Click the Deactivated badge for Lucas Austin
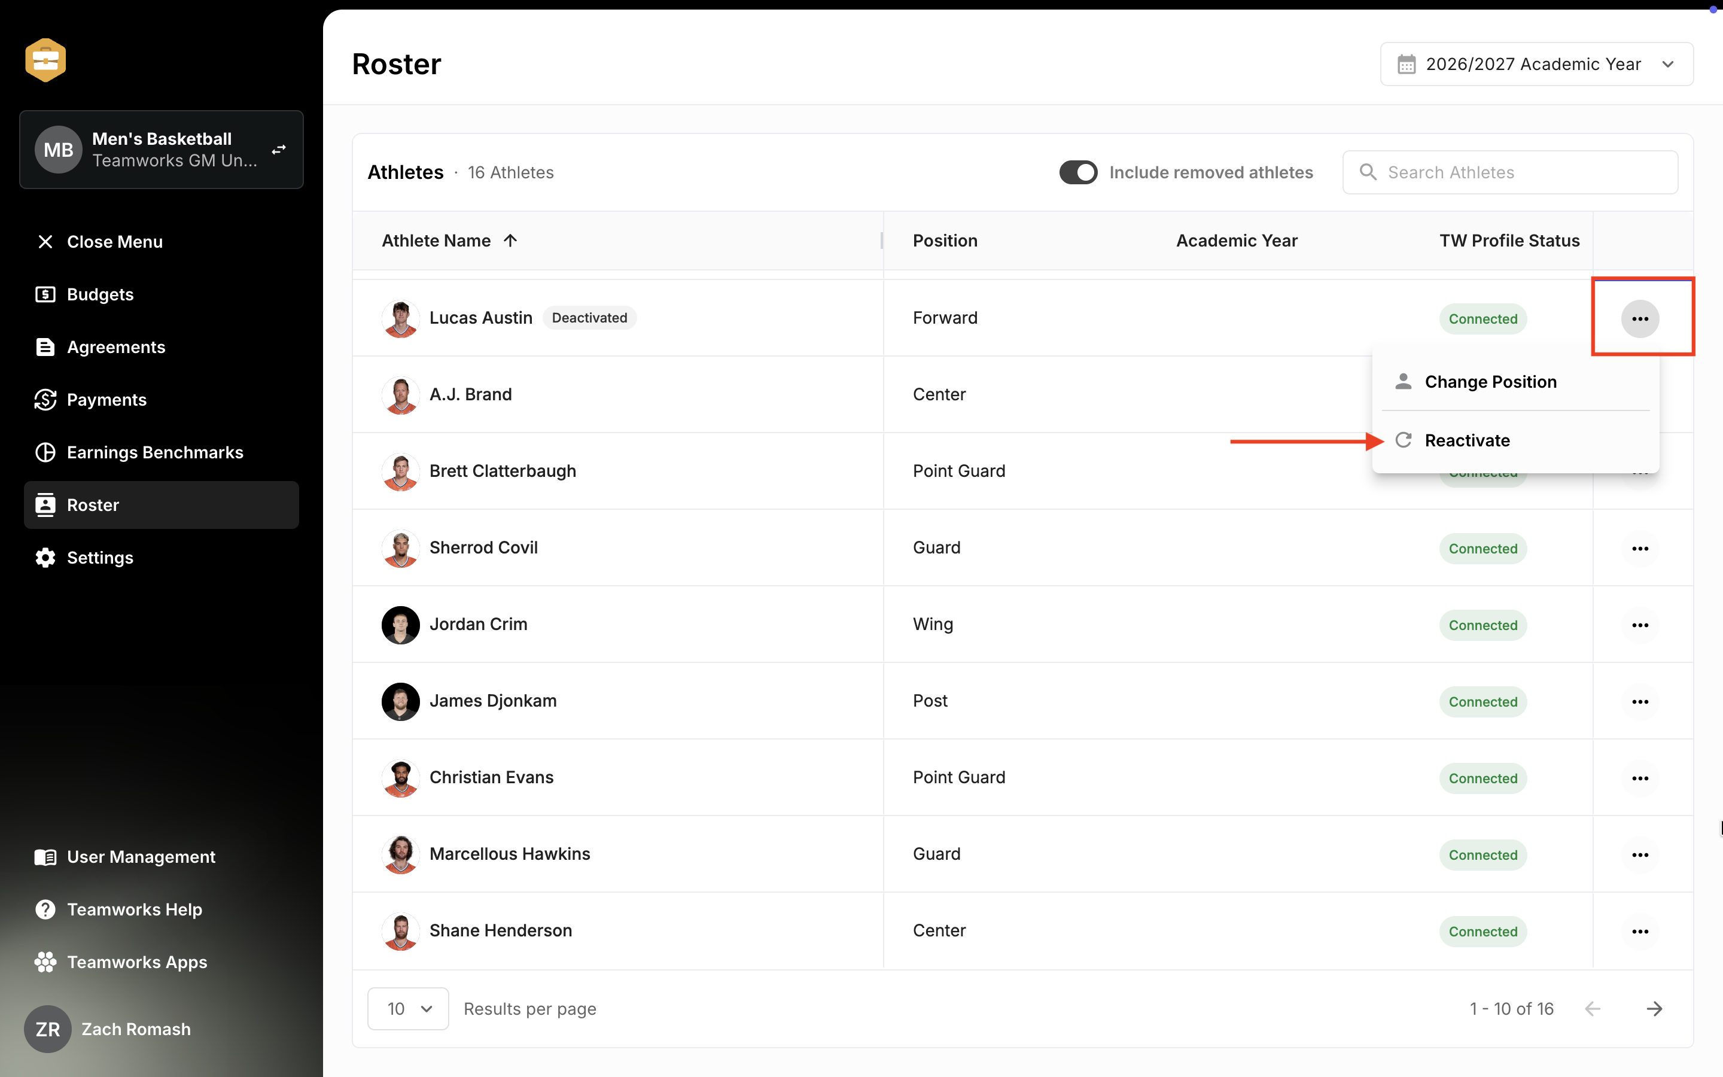Viewport: 1723px width, 1077px height. [589, 318]
